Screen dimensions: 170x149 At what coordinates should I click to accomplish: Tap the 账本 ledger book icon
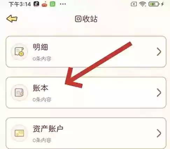click(19, 92)
